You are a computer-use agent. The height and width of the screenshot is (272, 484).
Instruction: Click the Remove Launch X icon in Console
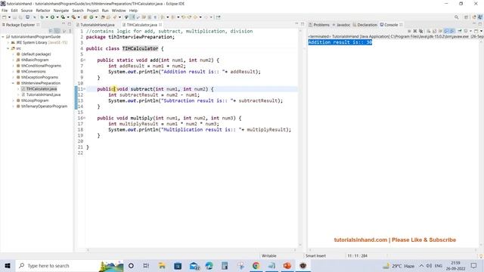(415, 31)
